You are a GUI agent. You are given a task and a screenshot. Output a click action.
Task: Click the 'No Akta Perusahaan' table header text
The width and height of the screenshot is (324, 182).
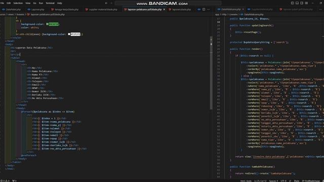point(45,98)
